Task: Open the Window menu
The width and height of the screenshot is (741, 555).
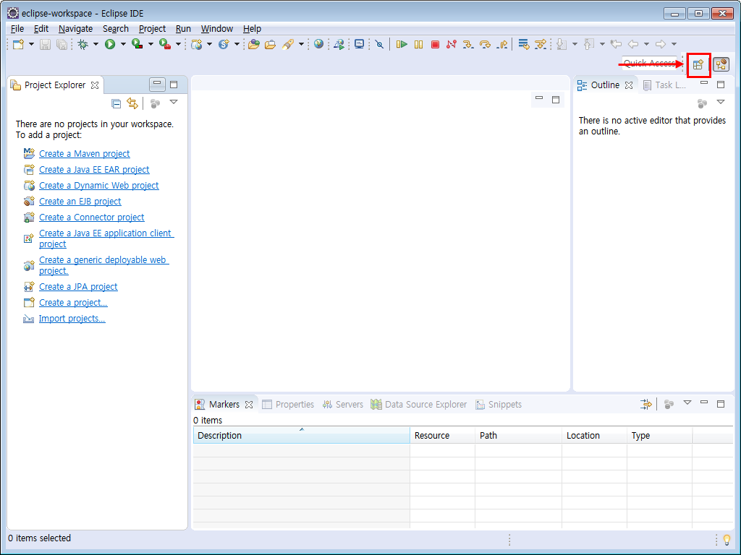Action: (x=217, y=29)
